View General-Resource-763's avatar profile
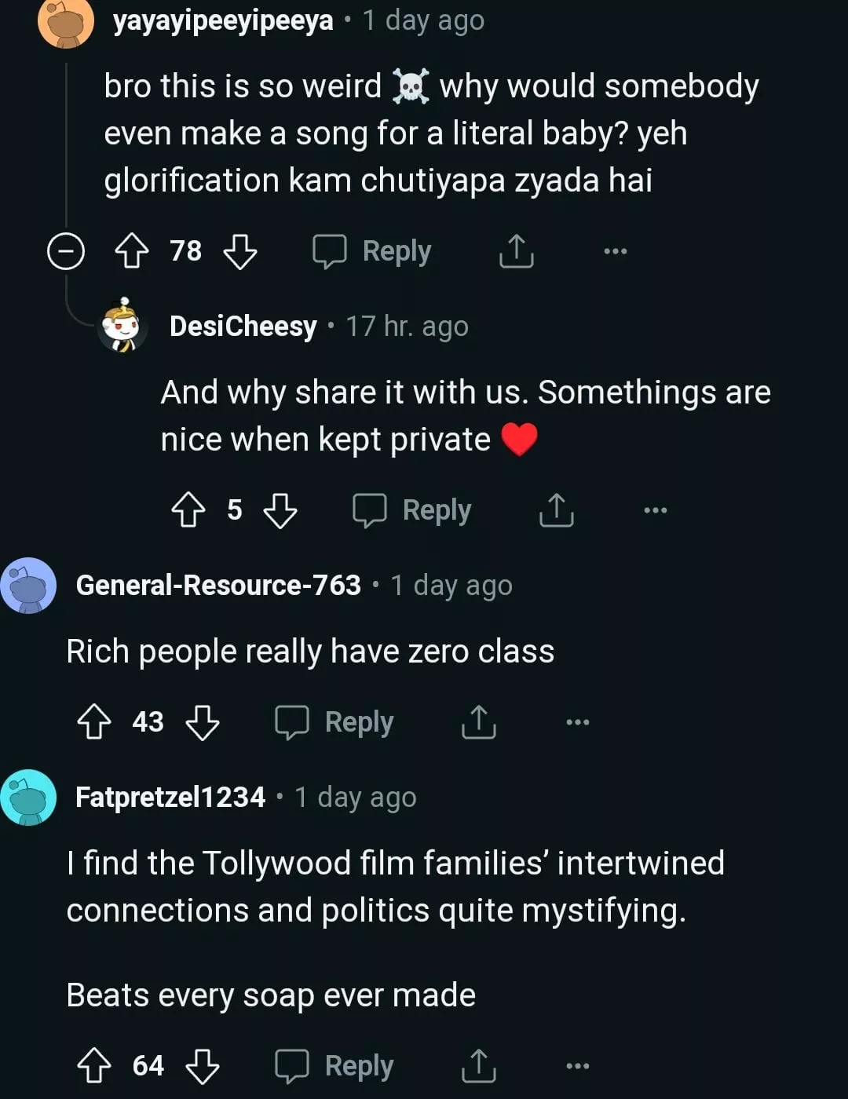 (28, 586)
